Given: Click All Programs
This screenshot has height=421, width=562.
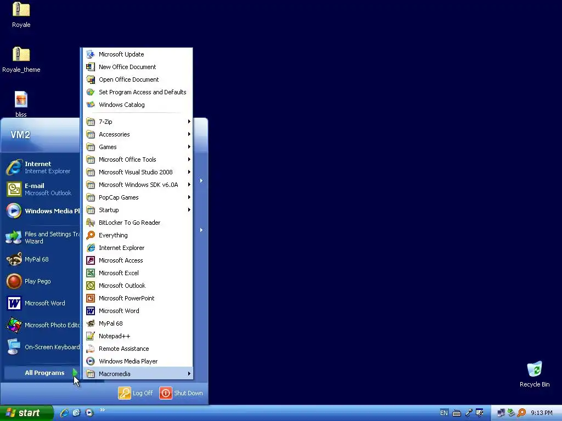Looking at the screenshot, I should pyautogui.click(x=41, y=373).
